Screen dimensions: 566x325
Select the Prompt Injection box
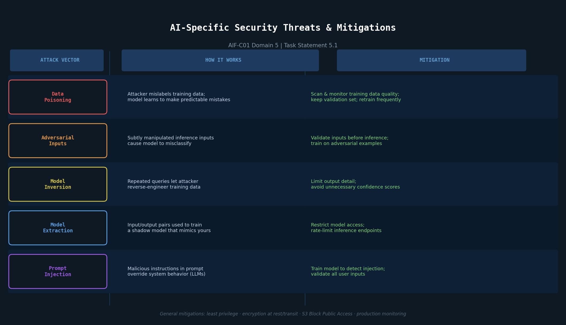point(58,271)
